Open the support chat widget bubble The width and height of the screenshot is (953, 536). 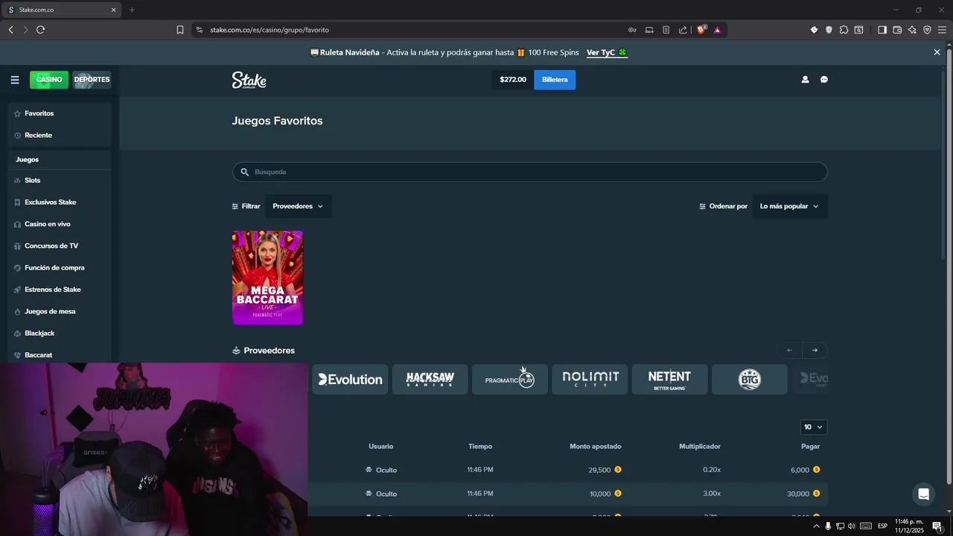coord(923,494)
